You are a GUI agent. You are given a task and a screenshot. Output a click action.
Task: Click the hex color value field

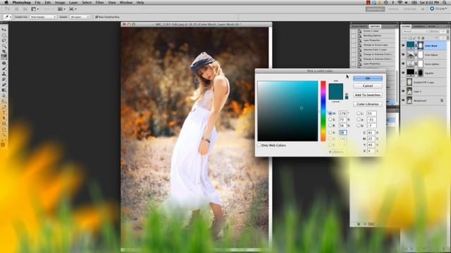click(x=339, y=152)
